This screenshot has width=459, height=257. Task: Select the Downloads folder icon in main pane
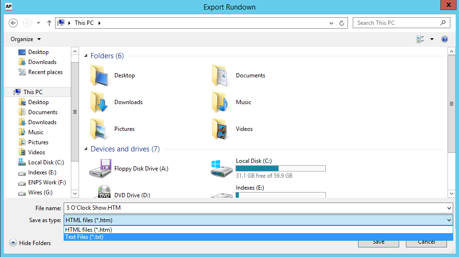click(x=99, y=102)
